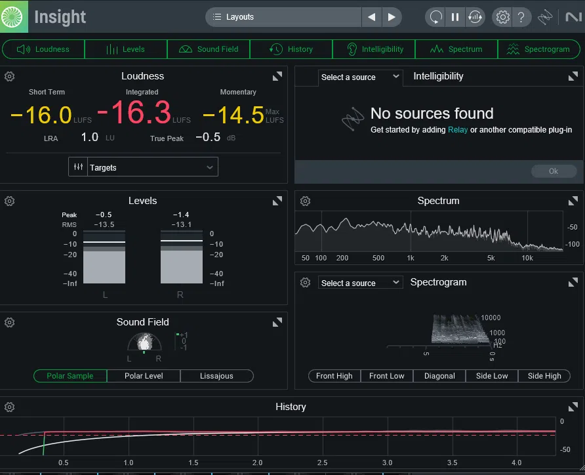Select Front Low spectrogram view
Viewport: 585px width, 475px height.
(x=387, y=376)
